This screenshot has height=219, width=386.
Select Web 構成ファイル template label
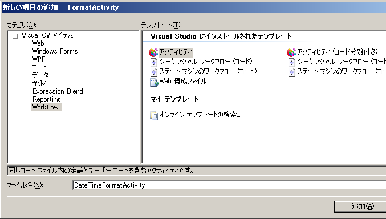183,81
